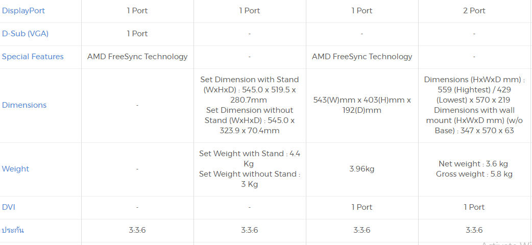The width and height of the screenshot is (532, 245).
Task: Click AMD FreeSync Technology in third product column
Action: [x=362, y=57]
